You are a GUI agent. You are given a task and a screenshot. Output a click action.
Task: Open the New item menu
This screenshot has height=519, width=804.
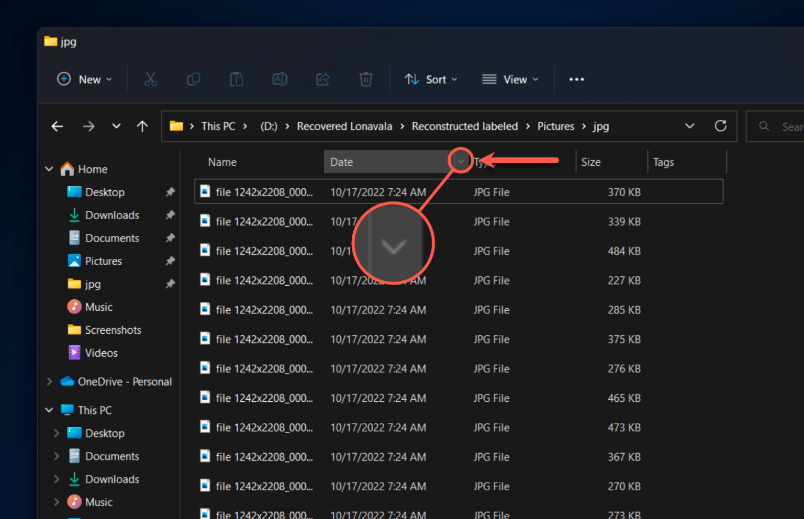tap(84, 79)
